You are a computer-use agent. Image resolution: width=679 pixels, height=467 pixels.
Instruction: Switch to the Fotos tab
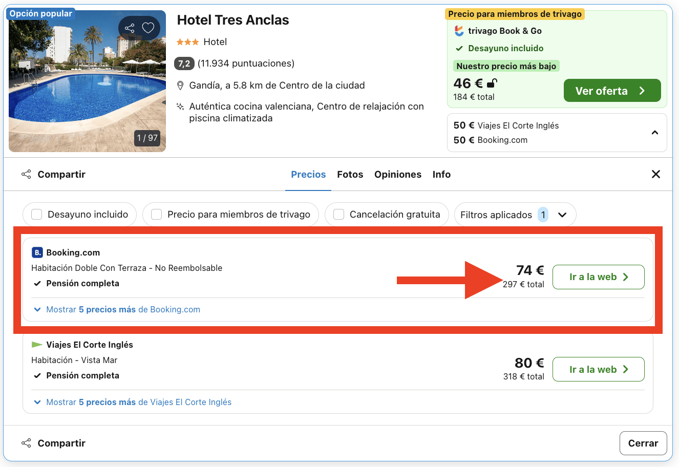(350, 174)
